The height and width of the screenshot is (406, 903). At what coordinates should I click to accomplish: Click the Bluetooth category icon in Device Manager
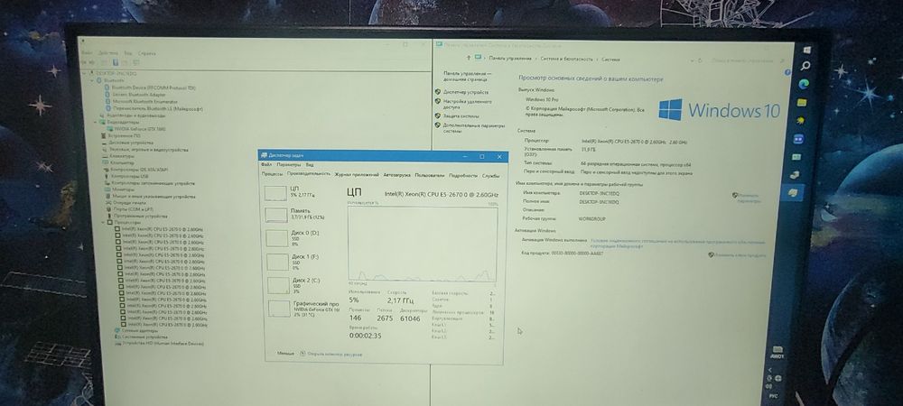tap(99, 80)
